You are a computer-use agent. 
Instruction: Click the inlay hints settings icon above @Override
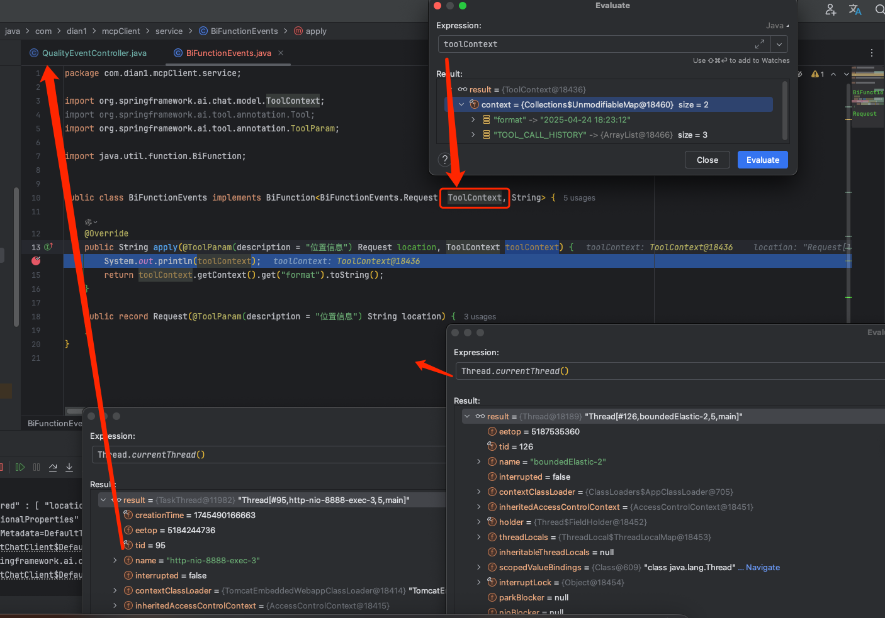[x=91, y=222]
